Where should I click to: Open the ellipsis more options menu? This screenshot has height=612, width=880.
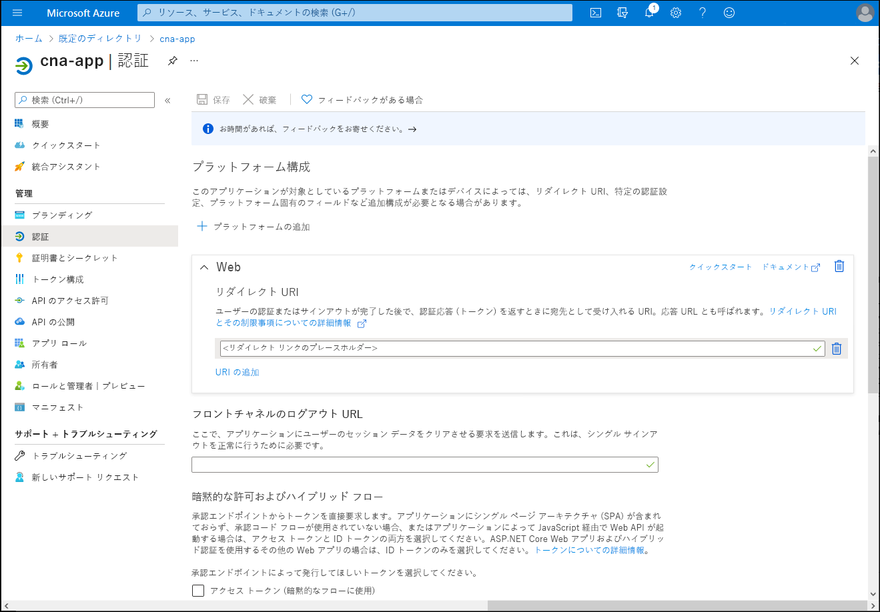[x=194, y=61]
